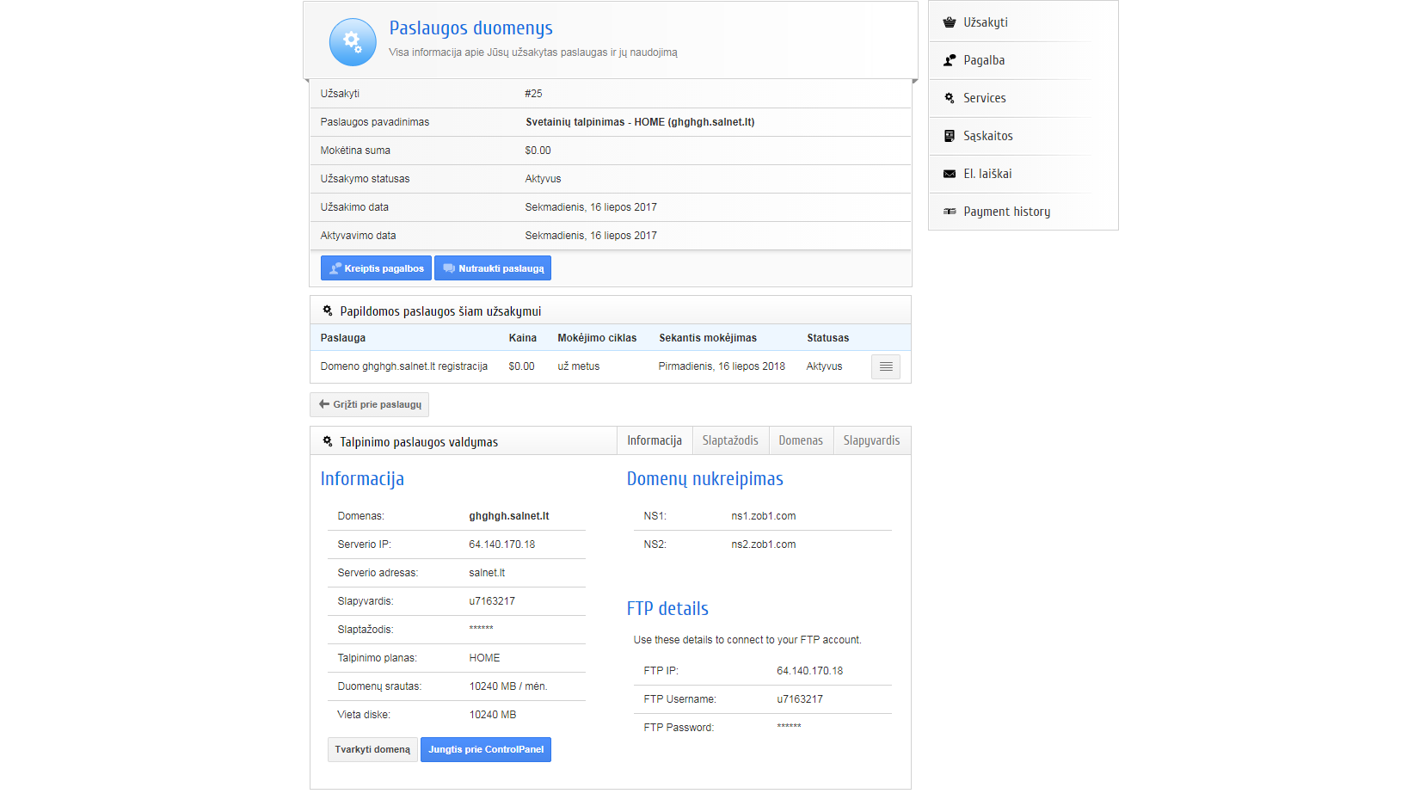View Payment history page

pyautogui.click(x=1007, y=212)
